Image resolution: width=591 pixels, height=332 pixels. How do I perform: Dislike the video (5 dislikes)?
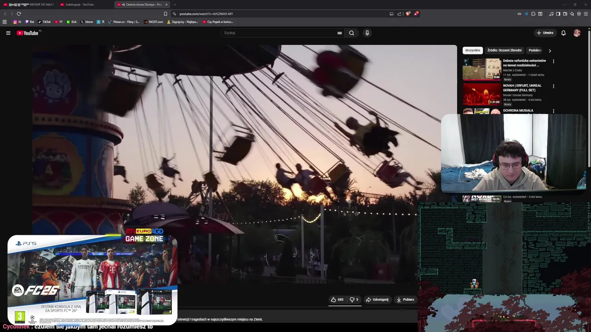pos(354,300)
